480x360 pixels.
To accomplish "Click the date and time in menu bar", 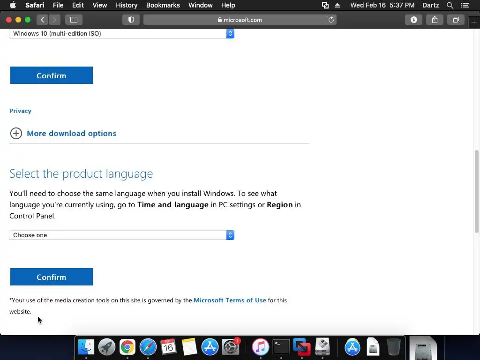I will [x=382, y=5].
